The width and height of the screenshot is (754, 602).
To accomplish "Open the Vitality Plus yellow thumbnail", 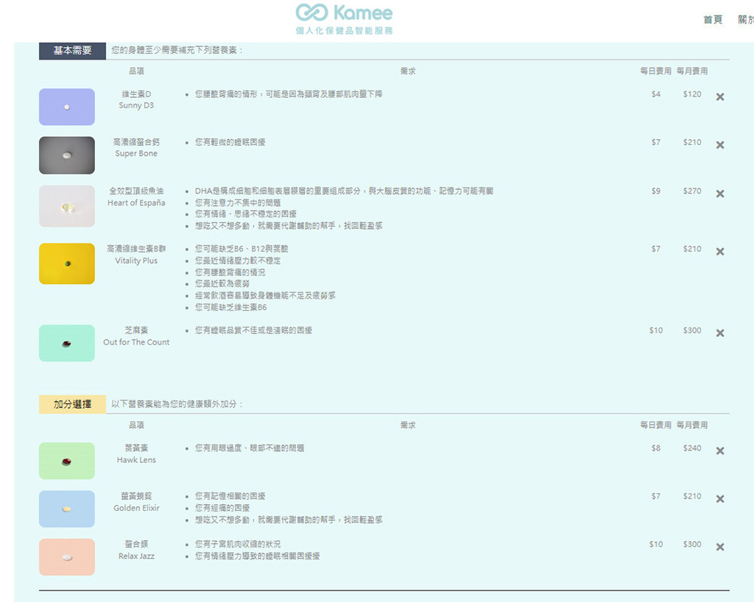I will coord(67,263).
